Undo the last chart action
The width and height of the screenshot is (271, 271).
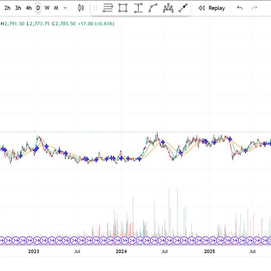(240, 8)
